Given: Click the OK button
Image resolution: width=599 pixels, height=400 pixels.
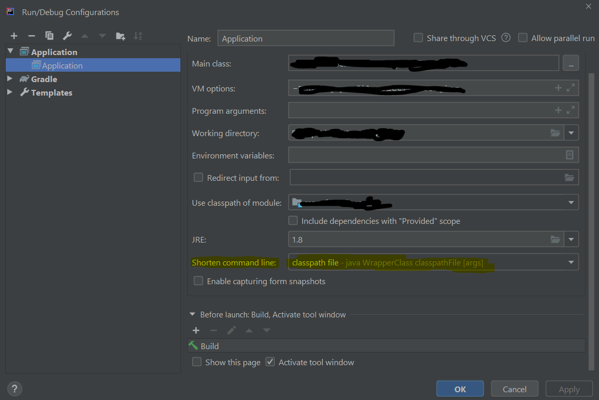Looking at the screenshot, I should point(460,389).
